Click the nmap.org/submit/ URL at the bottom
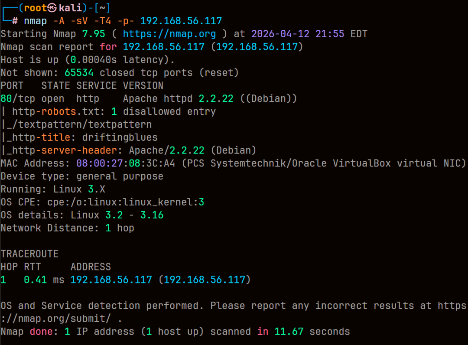Image resolution: width=468 pixels, height=345 pixels. tap(55, 319)
